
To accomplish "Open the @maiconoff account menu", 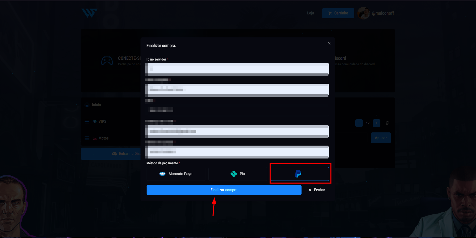I will click(x=376, y=13).
